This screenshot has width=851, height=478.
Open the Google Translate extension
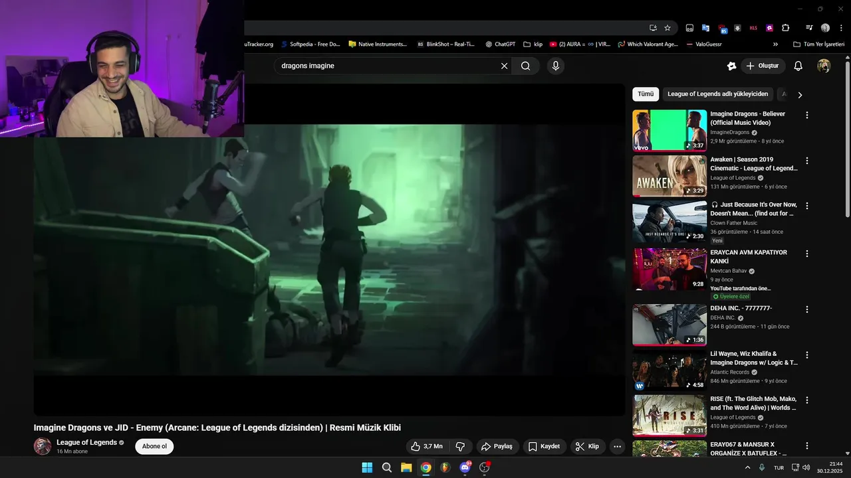tap(705, 28)
